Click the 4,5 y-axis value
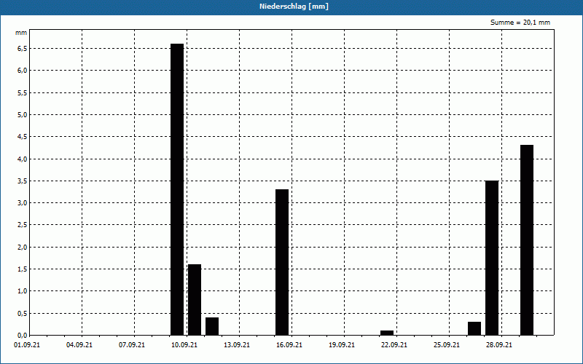The image size is (583, 364). tap(23, 137)
